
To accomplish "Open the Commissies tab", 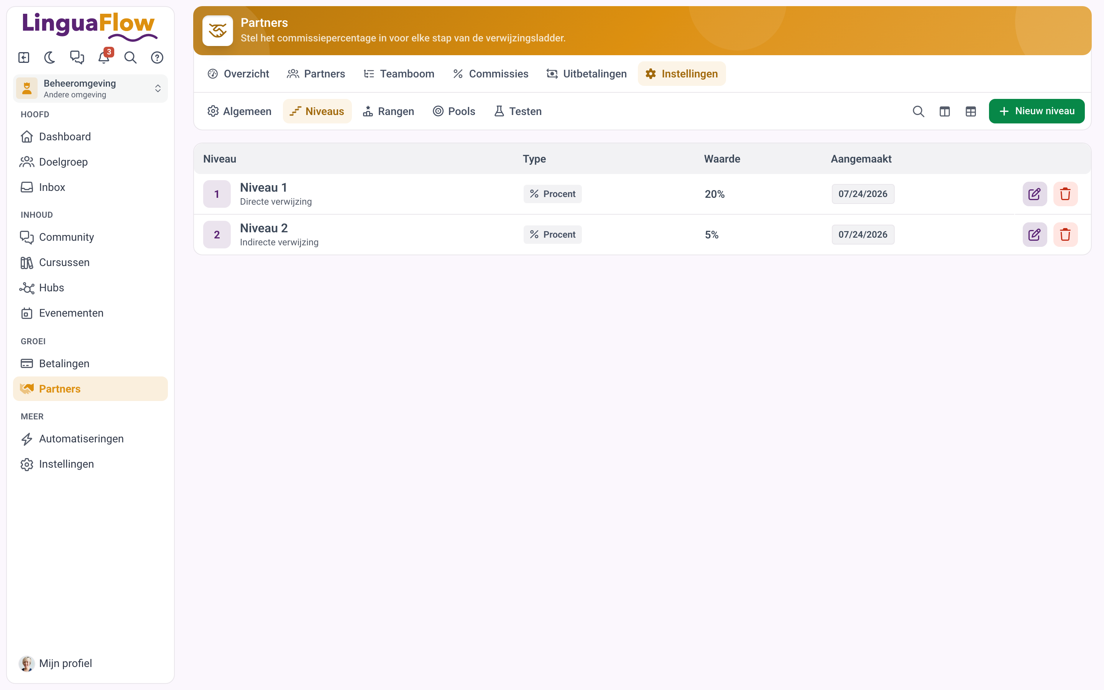I will (490, 74).
